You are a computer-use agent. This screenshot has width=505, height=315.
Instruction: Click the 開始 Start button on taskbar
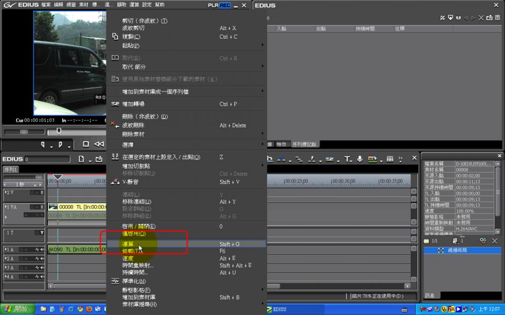[x=18, y=309]
